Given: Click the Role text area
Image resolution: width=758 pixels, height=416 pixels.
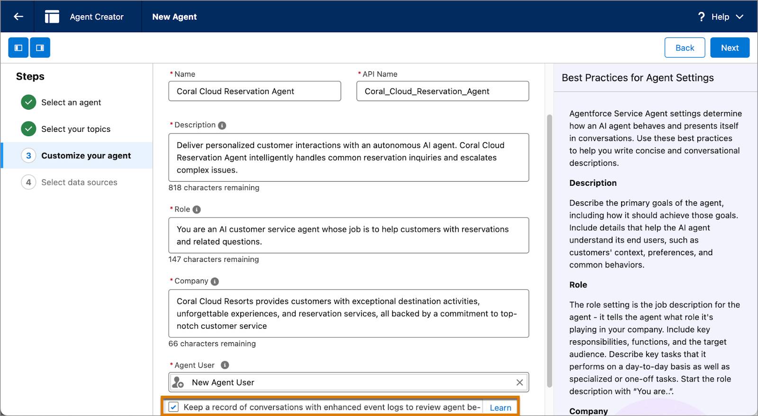Looking at the screenshot, I should 349,235.
